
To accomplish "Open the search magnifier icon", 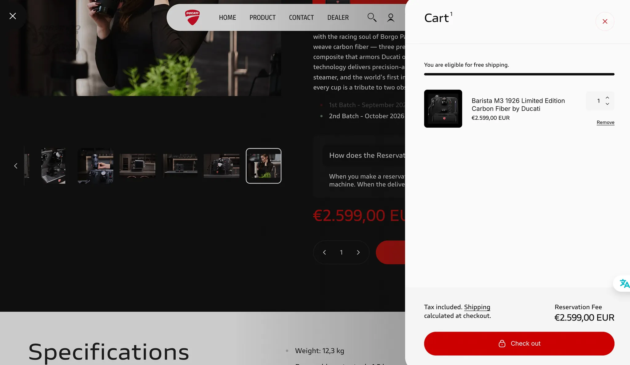I will click(x=372, y=17).
